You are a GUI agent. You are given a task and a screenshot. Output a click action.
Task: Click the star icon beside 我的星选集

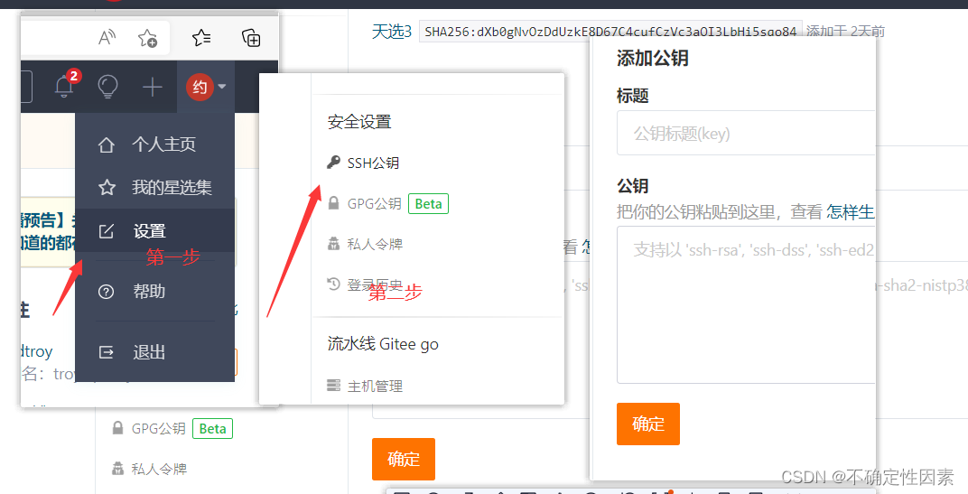tap(107, 188)
